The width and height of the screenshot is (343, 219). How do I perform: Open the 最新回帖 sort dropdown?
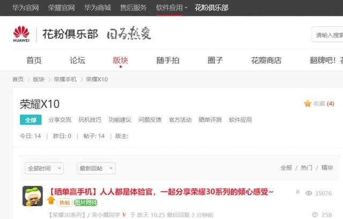(x=96, y=168)
